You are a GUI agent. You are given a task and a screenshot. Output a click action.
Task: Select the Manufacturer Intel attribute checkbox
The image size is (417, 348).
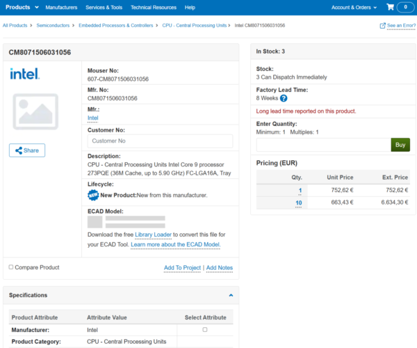click(x=205, y=330)
